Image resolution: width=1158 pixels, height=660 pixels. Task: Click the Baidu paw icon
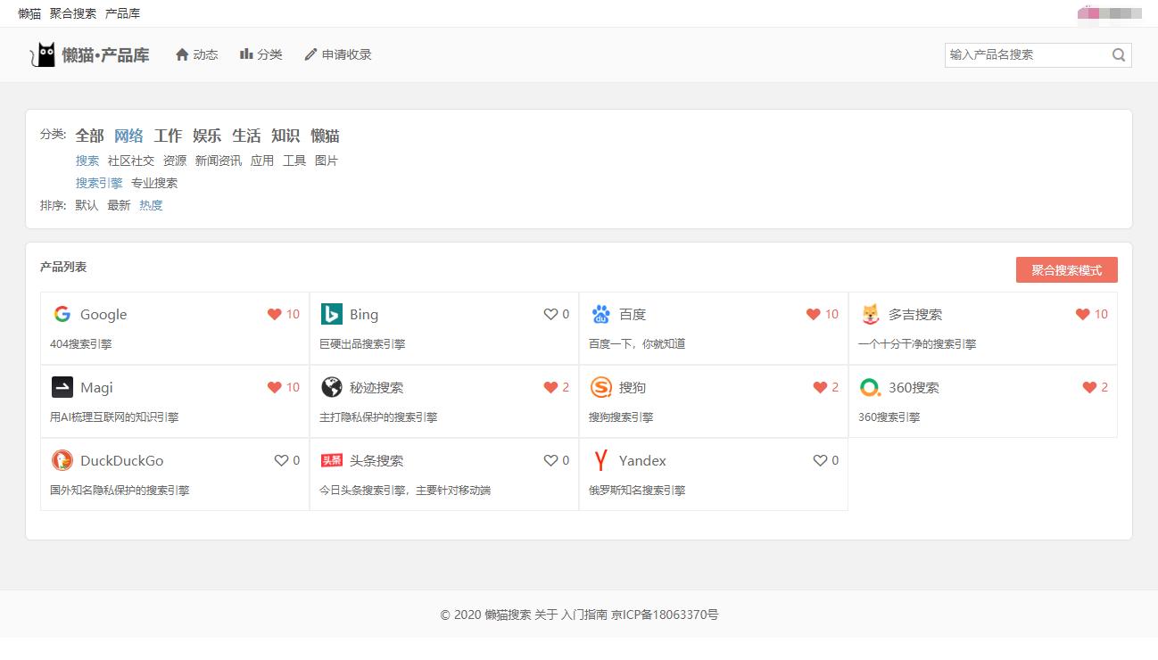pos(600,314)
